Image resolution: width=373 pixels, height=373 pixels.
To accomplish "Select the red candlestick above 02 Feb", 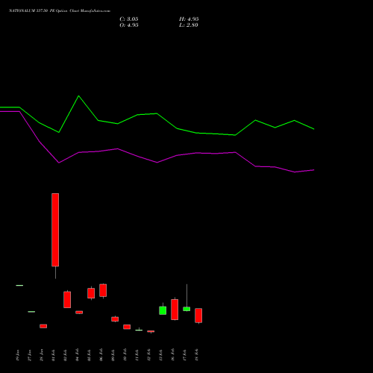I will (67, 300).
